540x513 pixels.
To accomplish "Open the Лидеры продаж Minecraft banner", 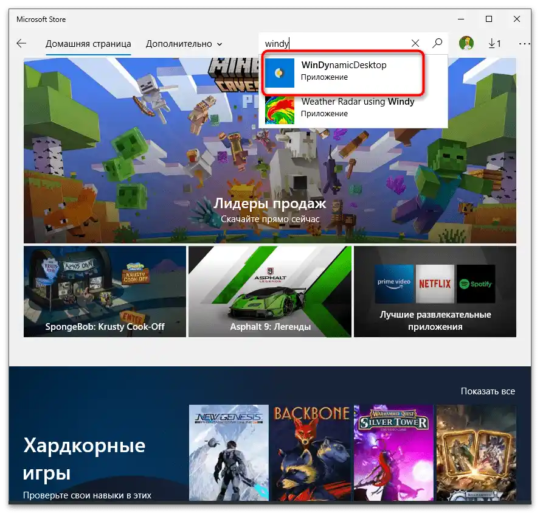I will 269,150.
